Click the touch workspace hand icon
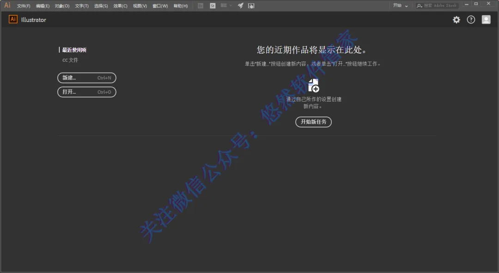This screenshot has width=499, height=273. (x=251, y=6)
